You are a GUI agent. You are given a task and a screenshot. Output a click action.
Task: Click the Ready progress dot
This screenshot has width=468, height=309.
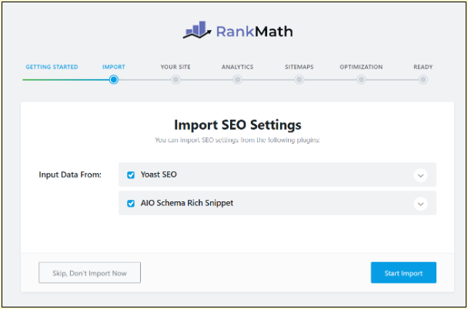(423, 80)
